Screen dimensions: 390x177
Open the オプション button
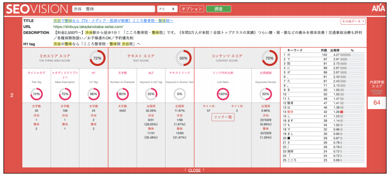click(192, 9)
